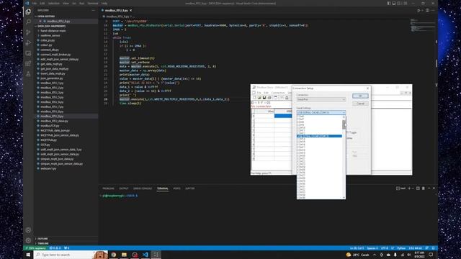This screenshot has width=461, height=259.
Task: Open the Connection menu in Modbus Slave
Action: point(278,93)
